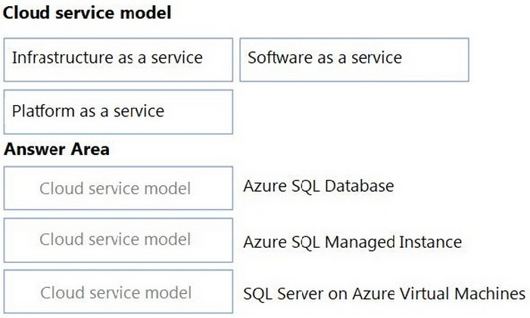The image size is (530, 318).
Task: Select the Infrastructure as a service box
Action: pos(118,60)
